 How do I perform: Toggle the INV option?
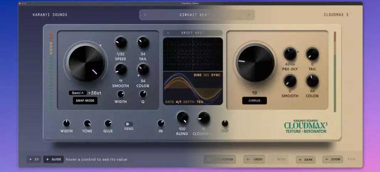click(x=206, y=75)
